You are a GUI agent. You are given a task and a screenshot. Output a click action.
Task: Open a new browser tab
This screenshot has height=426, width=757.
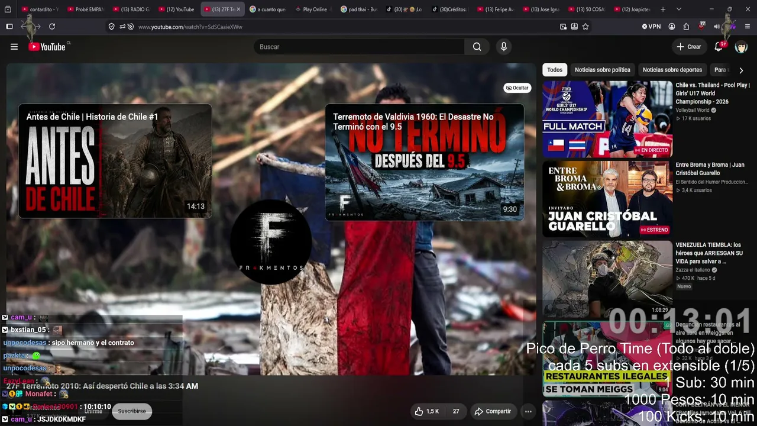[663, 9]
